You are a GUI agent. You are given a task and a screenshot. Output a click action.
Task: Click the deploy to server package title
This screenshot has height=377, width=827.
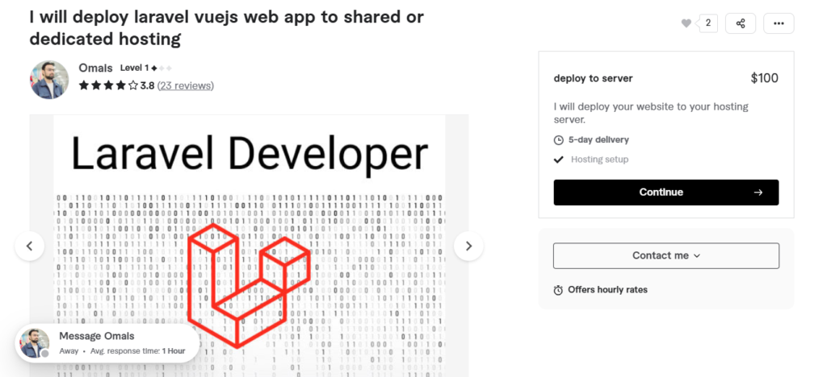[x=593, y=78]
